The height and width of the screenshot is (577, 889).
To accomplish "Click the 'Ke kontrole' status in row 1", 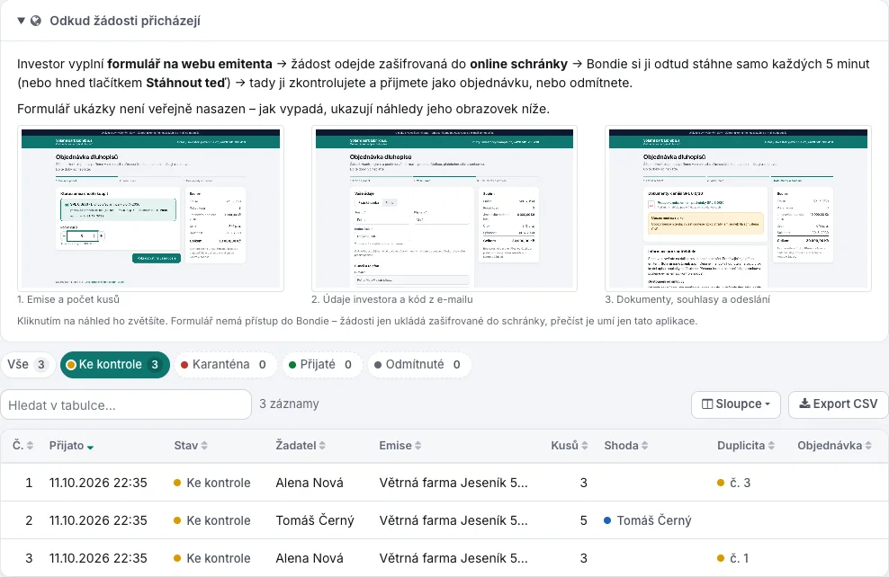I will point(212,483).
